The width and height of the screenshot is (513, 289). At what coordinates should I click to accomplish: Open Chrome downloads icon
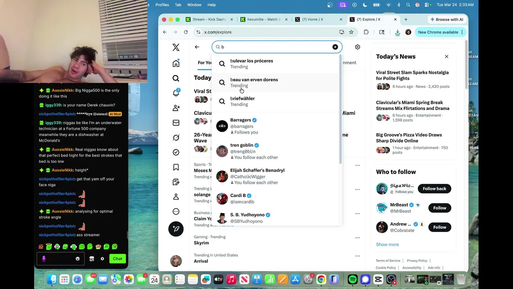click(397, 32)
